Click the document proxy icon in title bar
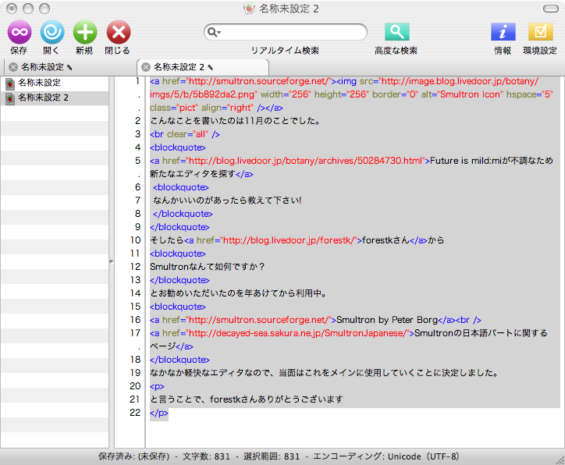 coord(250,9)
